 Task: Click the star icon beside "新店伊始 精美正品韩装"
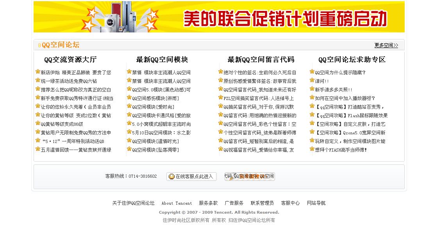37,72
